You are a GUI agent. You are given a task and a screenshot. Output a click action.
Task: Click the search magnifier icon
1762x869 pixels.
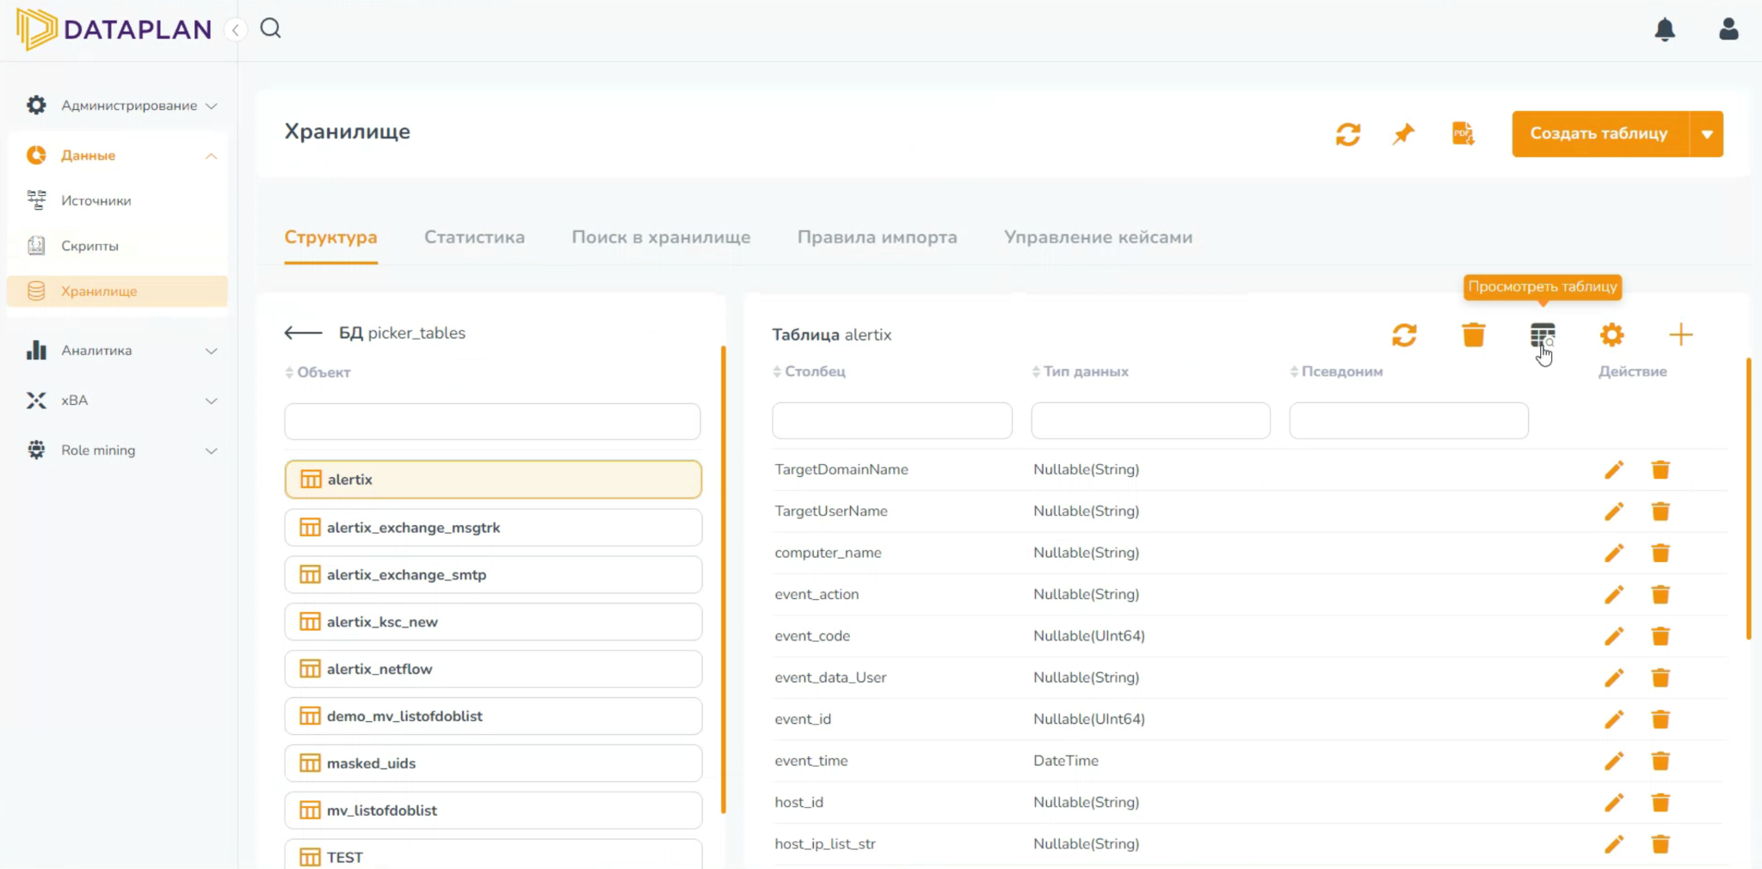pyautogui.click(x=271, y=28)
